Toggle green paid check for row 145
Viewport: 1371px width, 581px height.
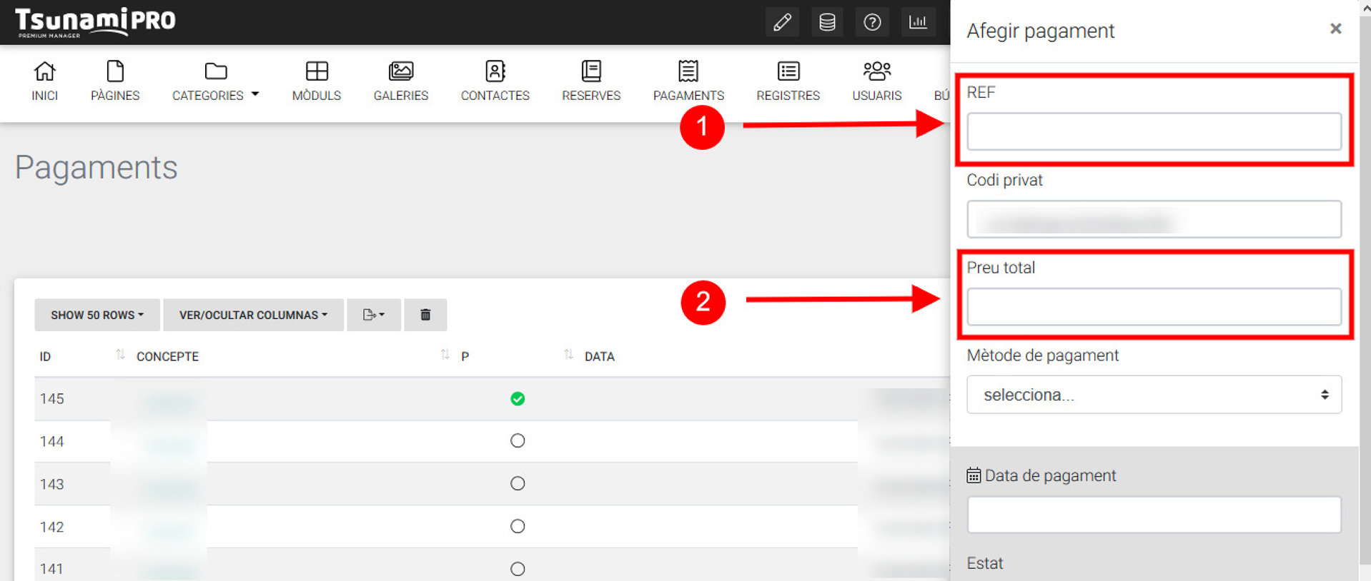(x=518, y=399)
